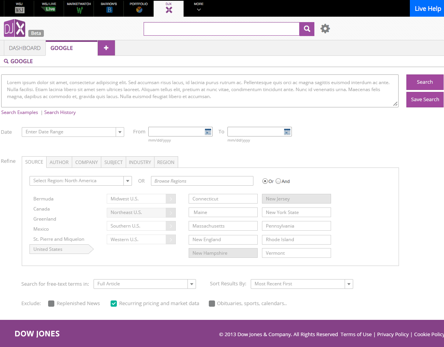
Task: Open the Privacy Policy link
Action: coord(393,334)
